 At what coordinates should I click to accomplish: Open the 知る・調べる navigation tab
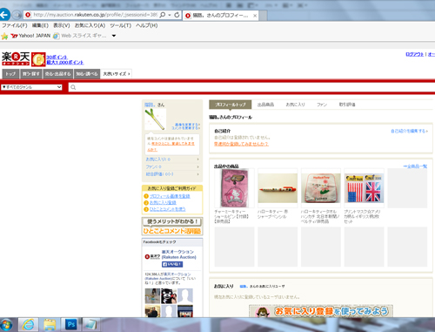point(87,74)
